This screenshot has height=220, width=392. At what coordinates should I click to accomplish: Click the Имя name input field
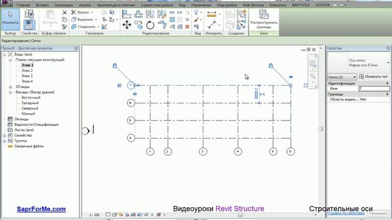click(374, 89)
